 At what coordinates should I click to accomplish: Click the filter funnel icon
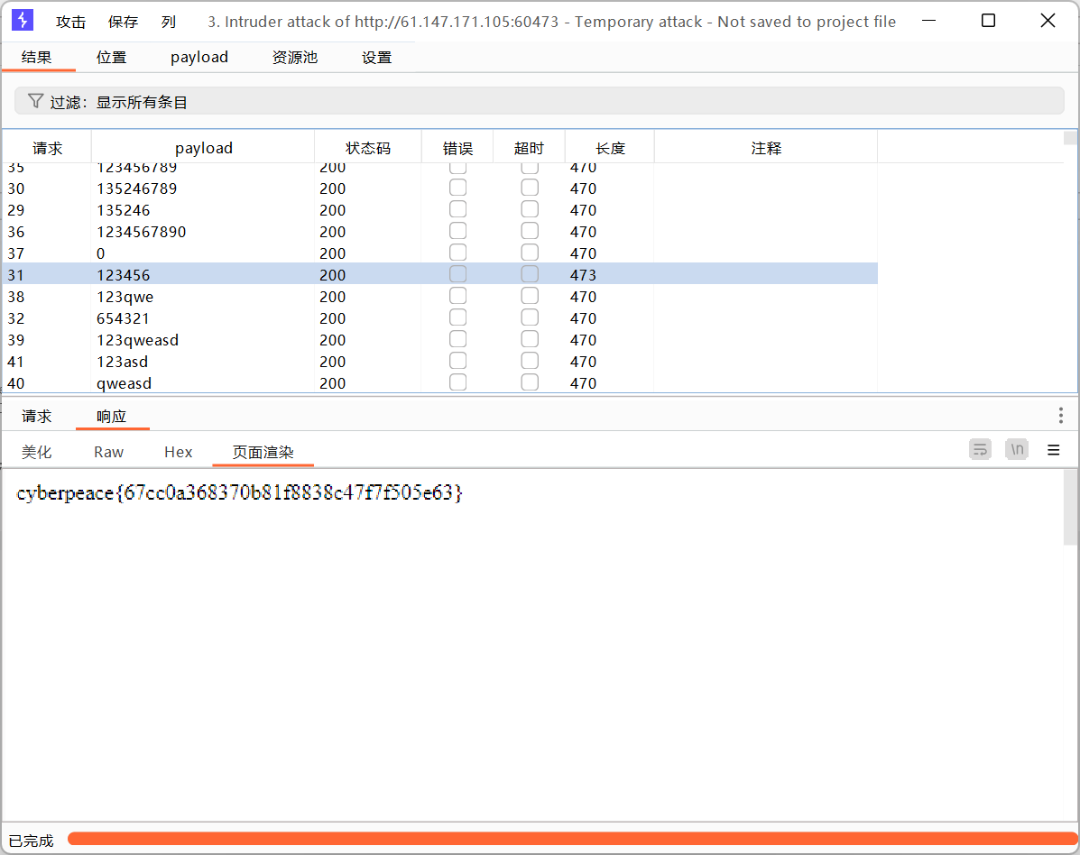click(x=35, y=101)
